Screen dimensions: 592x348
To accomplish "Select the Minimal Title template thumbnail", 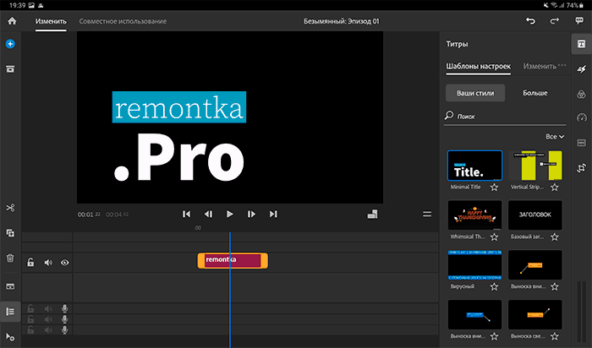I will 474,166.
